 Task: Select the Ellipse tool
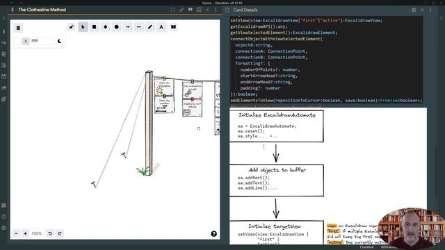coord(117,27)
